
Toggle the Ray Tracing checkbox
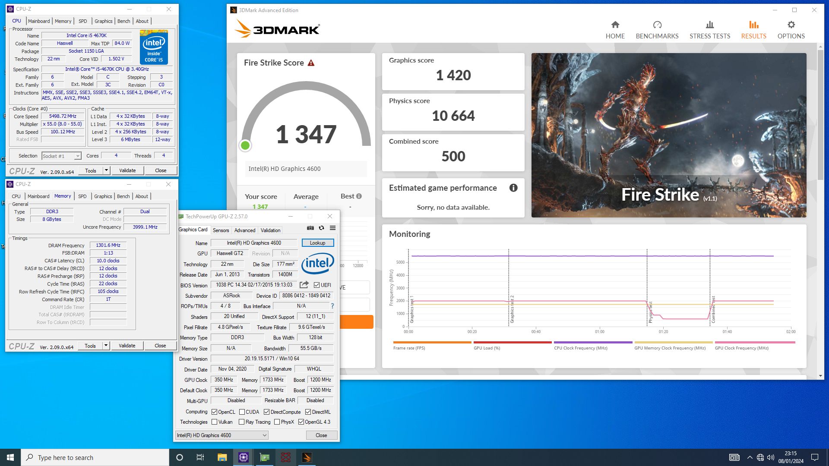click(x=242, y=422)
